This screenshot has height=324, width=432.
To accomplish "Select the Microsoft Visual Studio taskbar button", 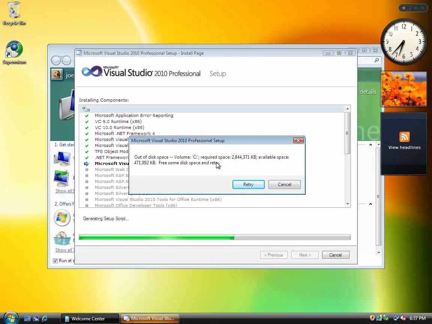I will pyautogui.click(x=150, y=318).
